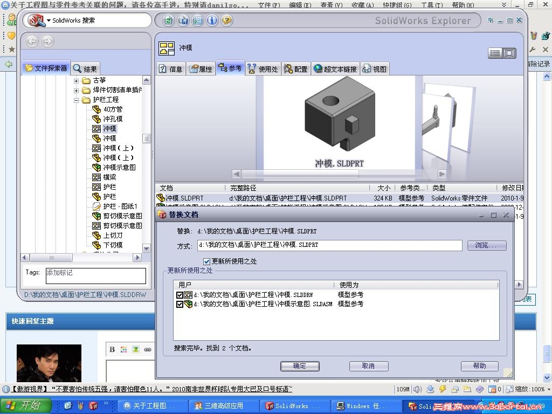Cancel the replace dialog with 取消

point(369,366)
